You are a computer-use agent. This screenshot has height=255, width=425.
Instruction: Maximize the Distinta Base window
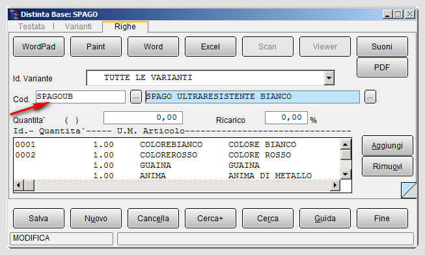click(x=398, y=14)
